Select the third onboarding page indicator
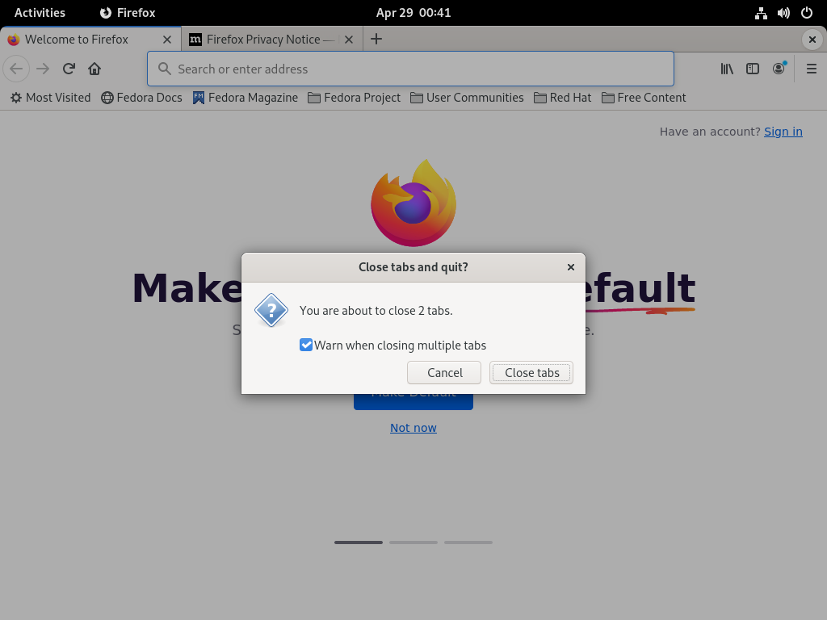Screen dimensions: 827x620 [x=468, y=542]
